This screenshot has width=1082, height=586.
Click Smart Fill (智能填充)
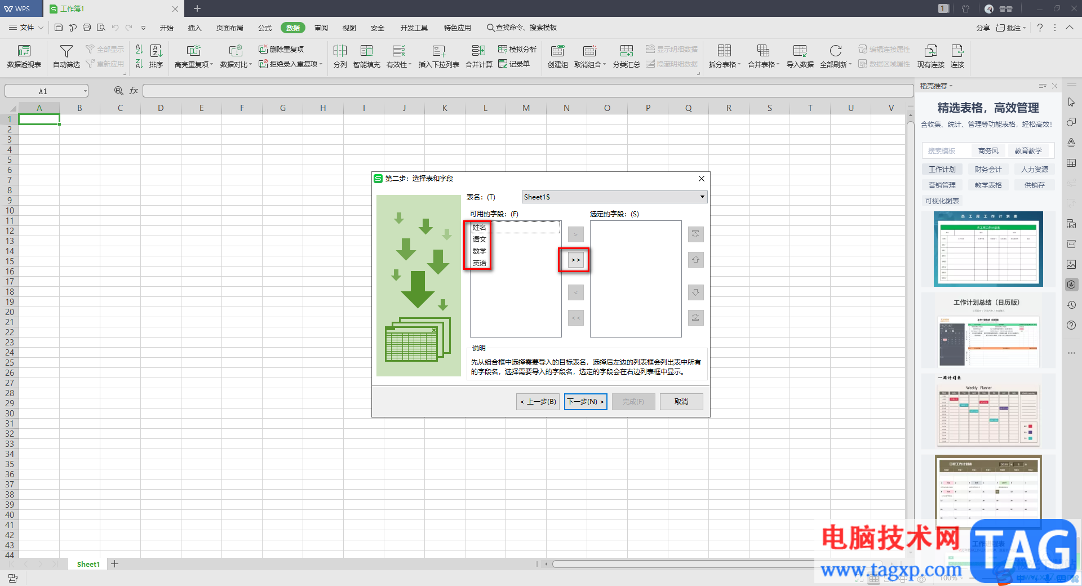coord(367,56)
